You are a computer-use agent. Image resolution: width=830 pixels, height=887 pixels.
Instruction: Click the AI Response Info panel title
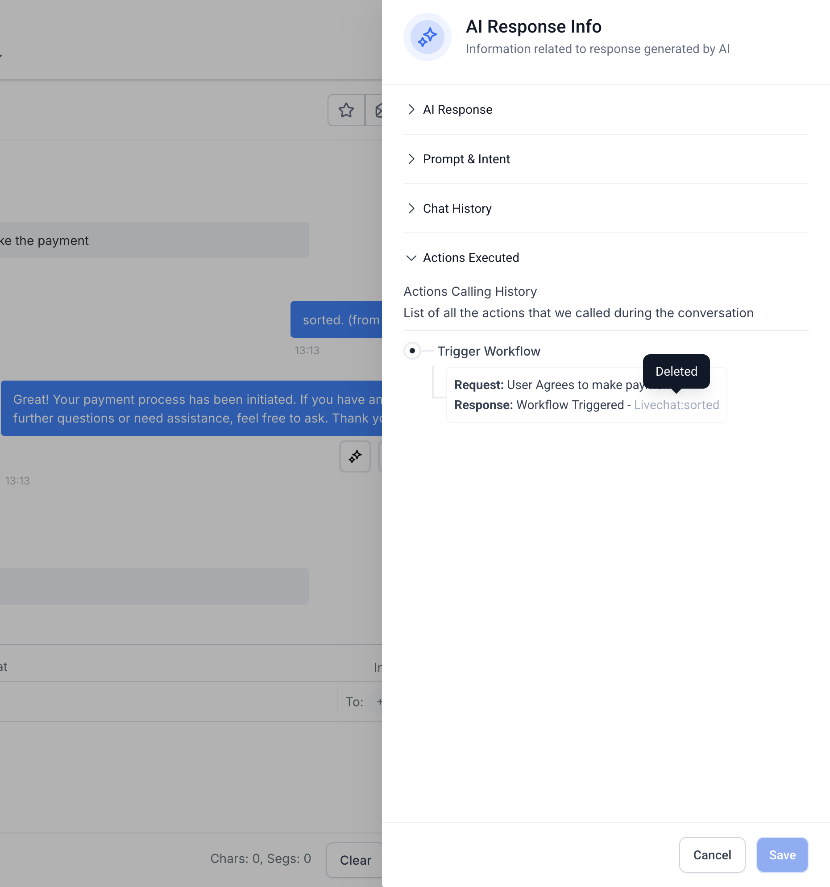tap(534, 27)
